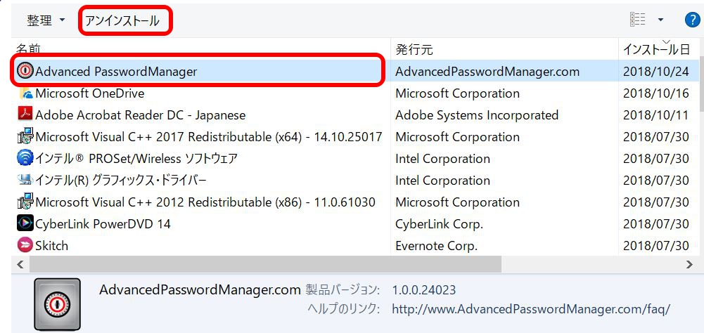
Task: Click the Visual C++ 2017 Redistributable icon
Action: pyautogui.click(x=25, y=137)
